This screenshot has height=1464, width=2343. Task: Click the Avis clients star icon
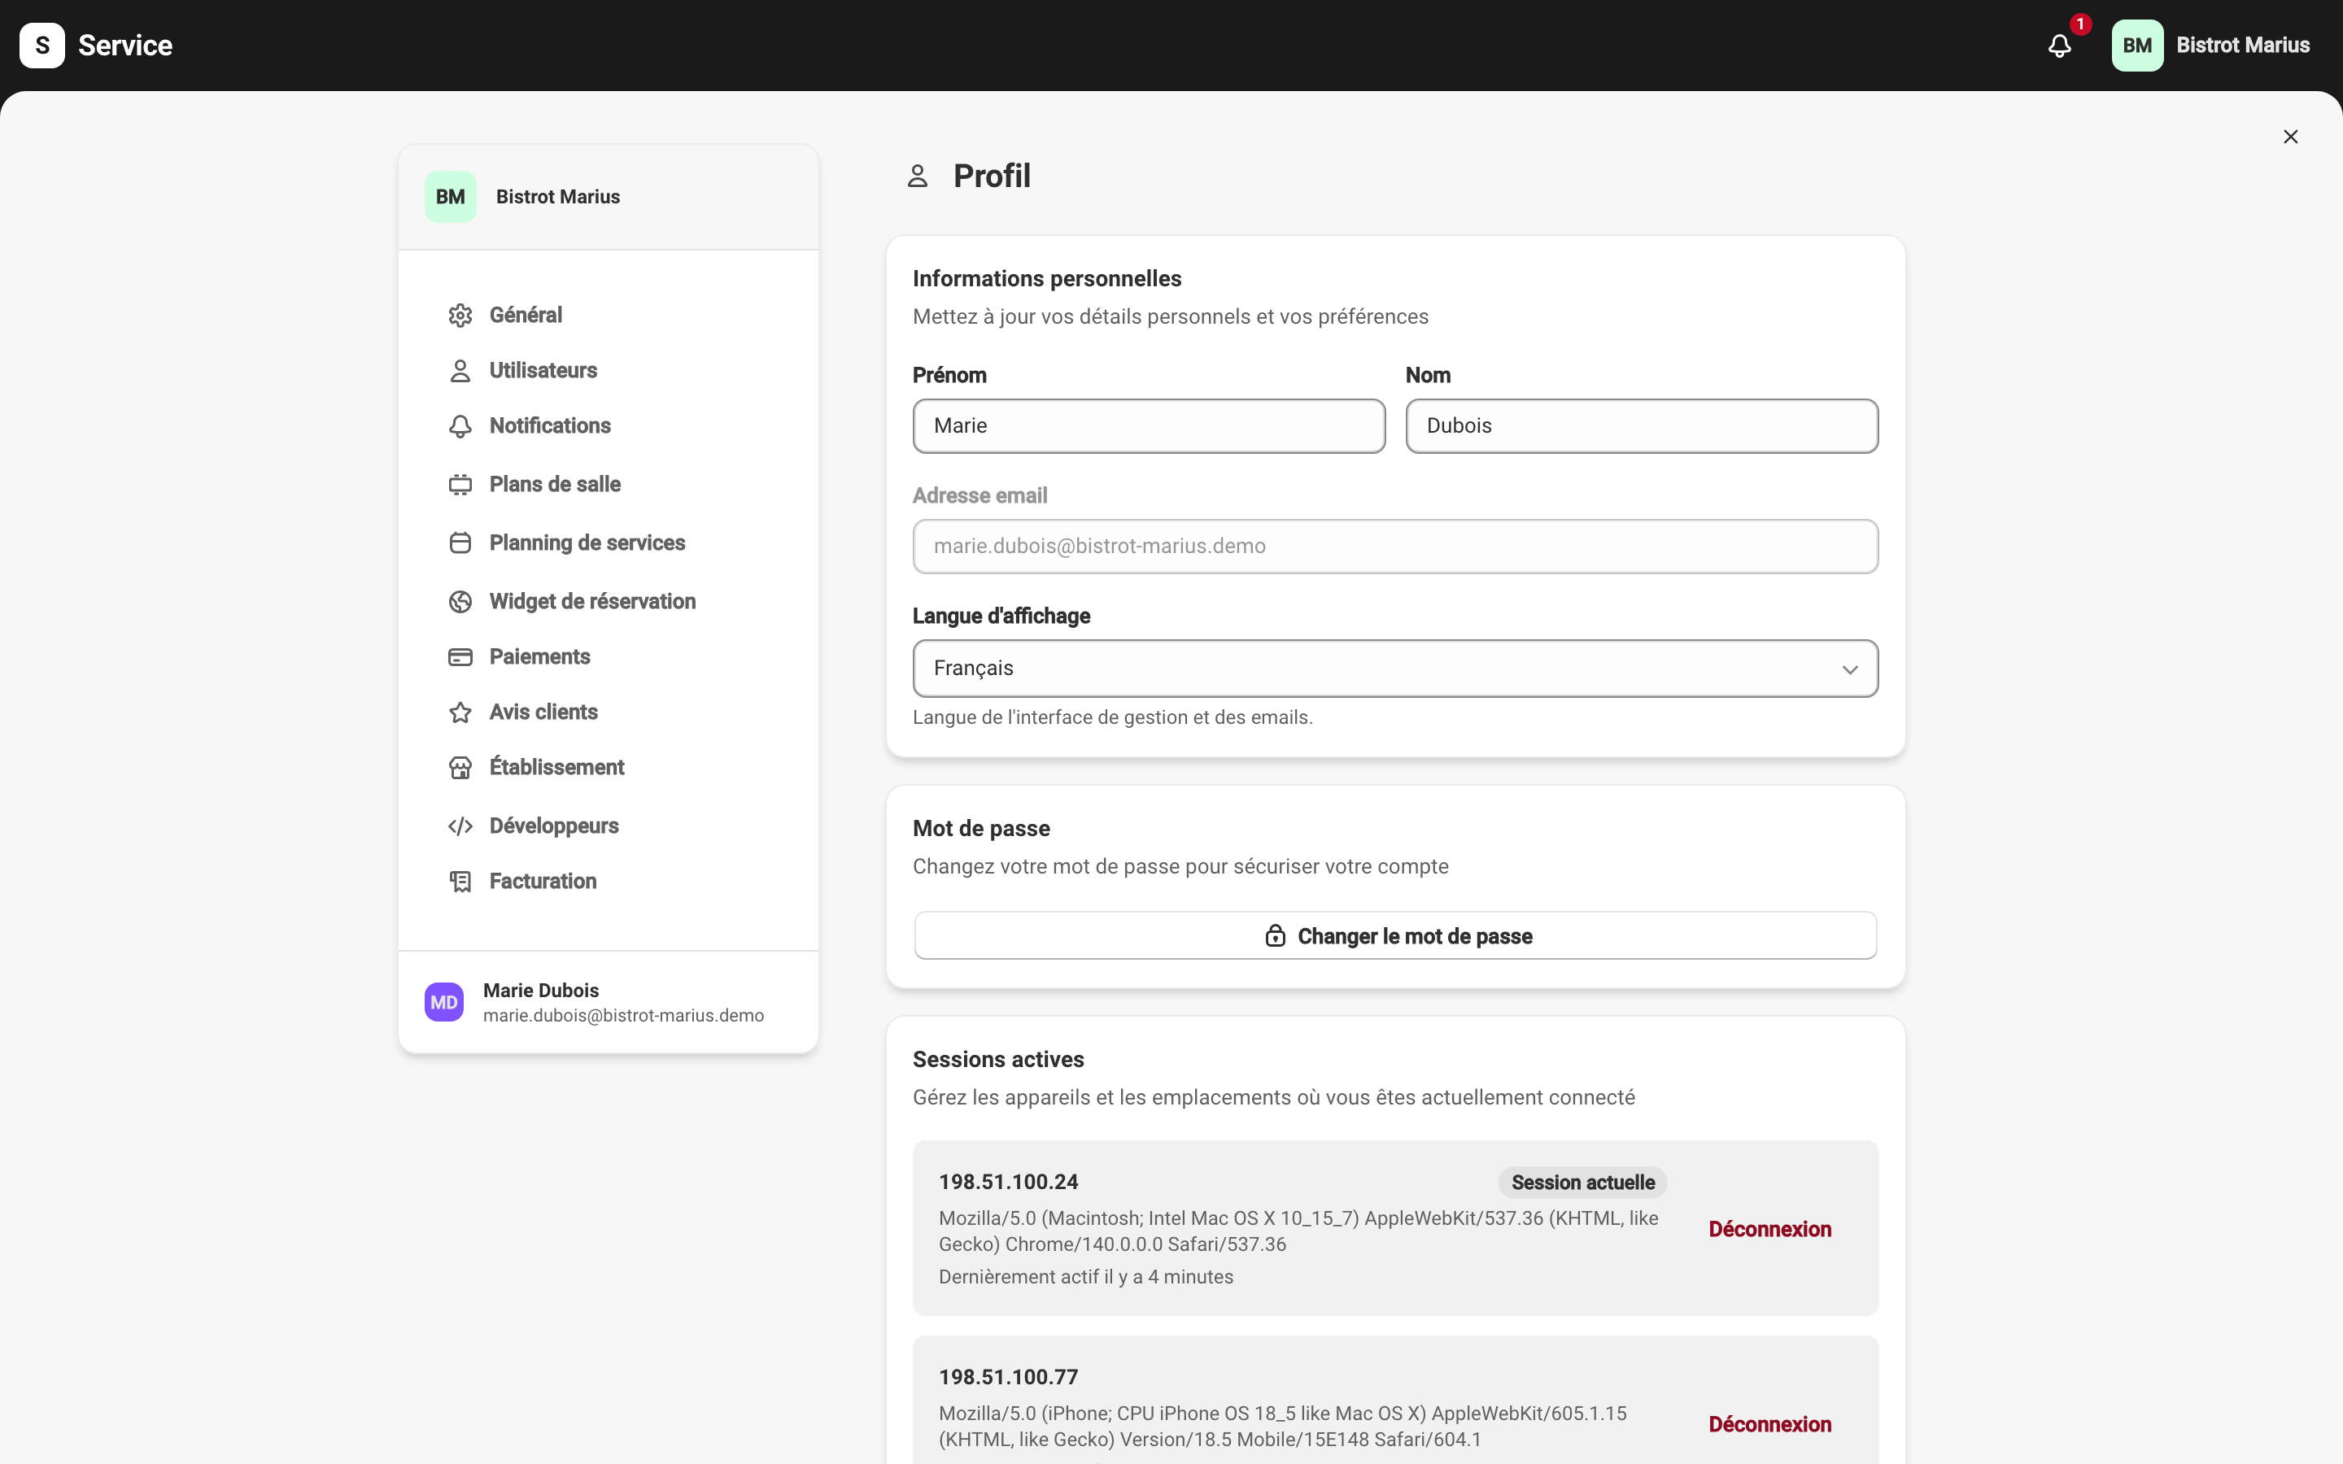460,712
